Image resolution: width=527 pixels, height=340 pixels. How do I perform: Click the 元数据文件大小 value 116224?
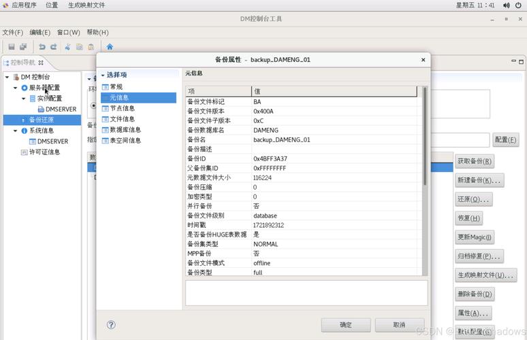click(262, 177)
